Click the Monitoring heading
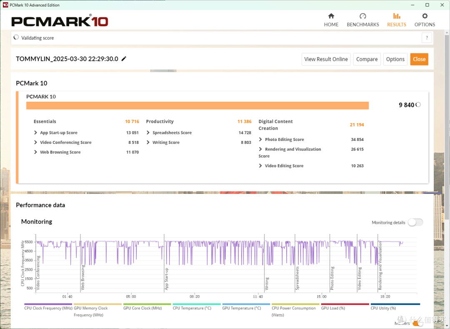The image size is (450, 329). [37, 222]
